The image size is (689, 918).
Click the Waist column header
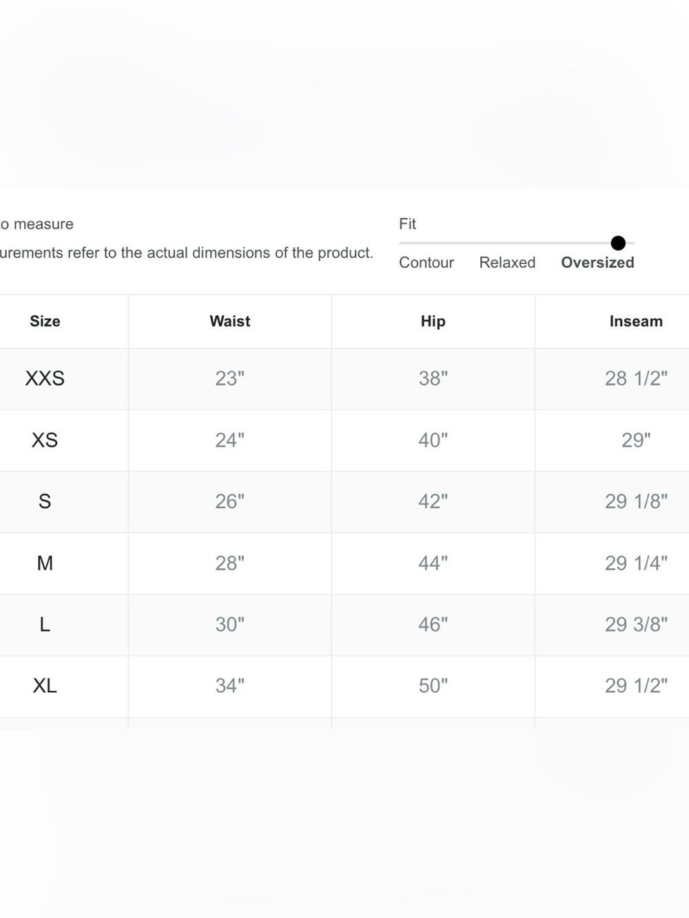tap(230, 321)
